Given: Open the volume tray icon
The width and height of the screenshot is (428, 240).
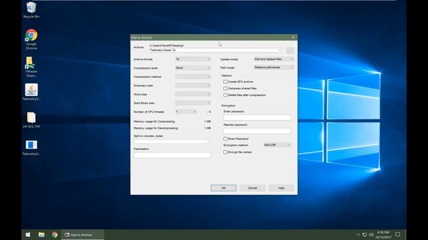Looking at the screenshot, I should [x=371, y=235].
